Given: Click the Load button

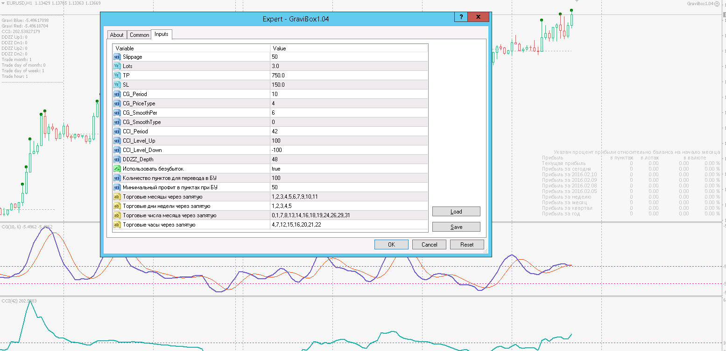Looking at the screenshot, I should tap(456, 212).
